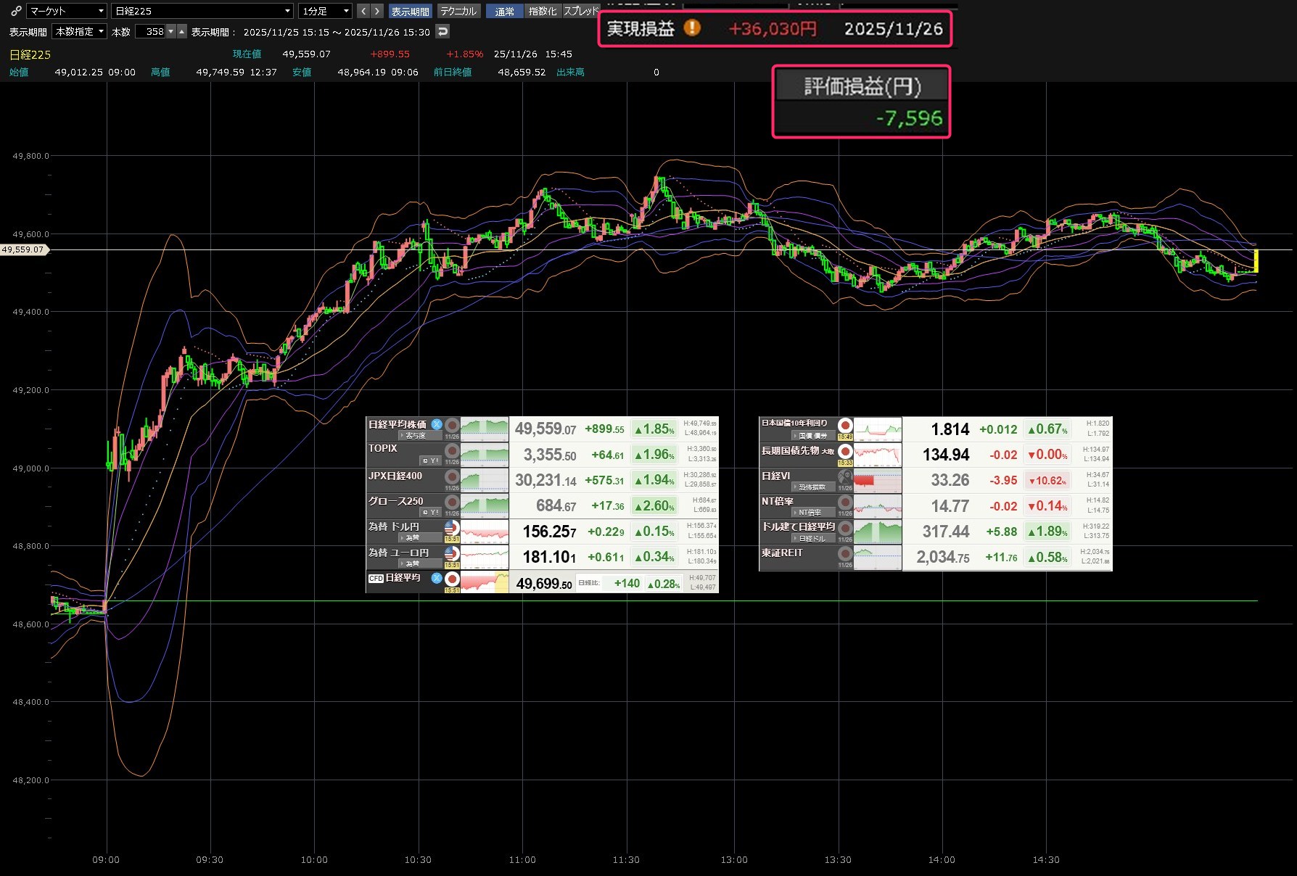Screen dimensions: 1297x876
Task: Click the 恐怖指数 link under 日経VI
Action: click(x=812, y=487)
